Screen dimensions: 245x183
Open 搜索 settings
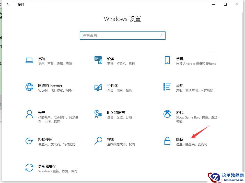pos(111,139)
